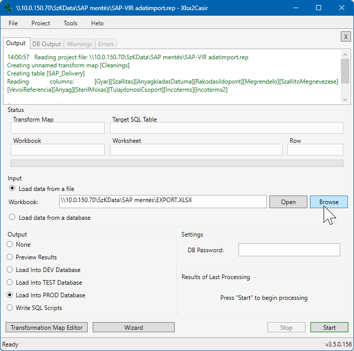Viewport: 354px width, 351px height.
Task: Select Preview Results output option
Action: point(31,257)
